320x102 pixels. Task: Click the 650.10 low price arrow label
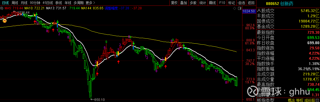98,100
